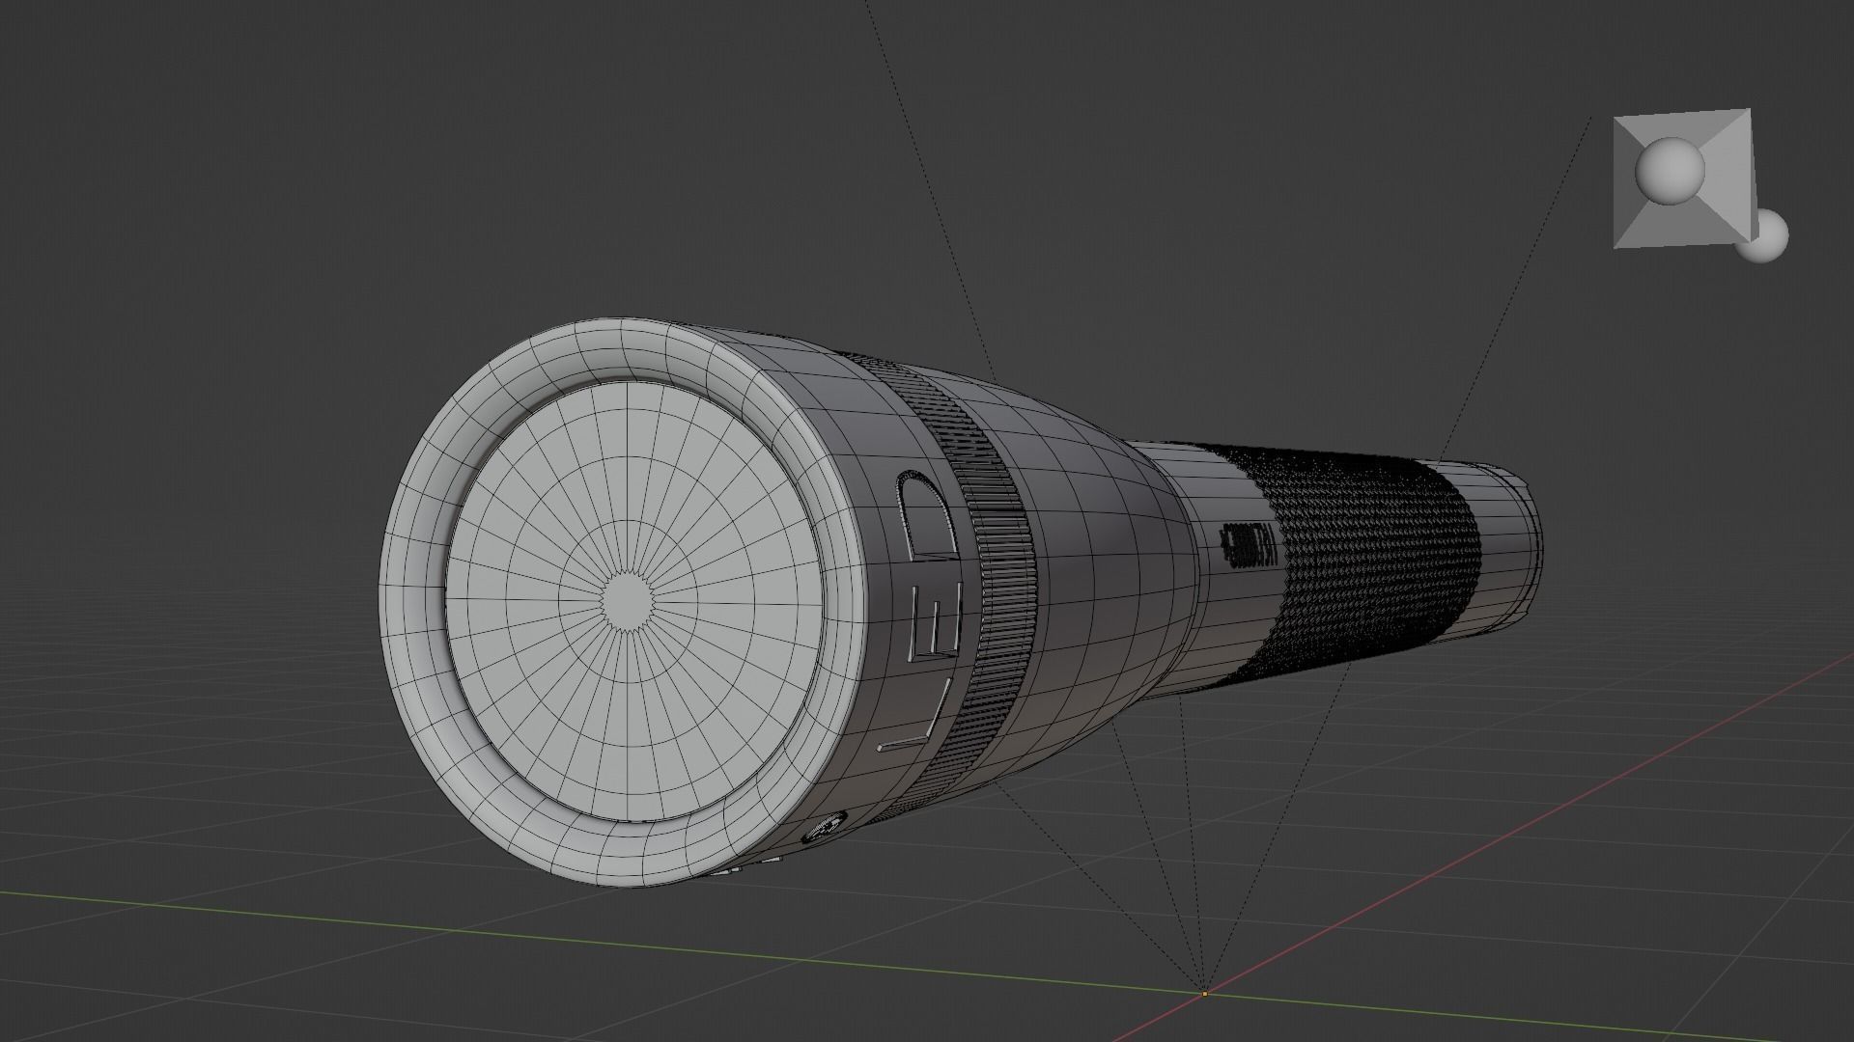
Task: Click the outer bezel ring around the lens
Action: [x=410, y=598]
